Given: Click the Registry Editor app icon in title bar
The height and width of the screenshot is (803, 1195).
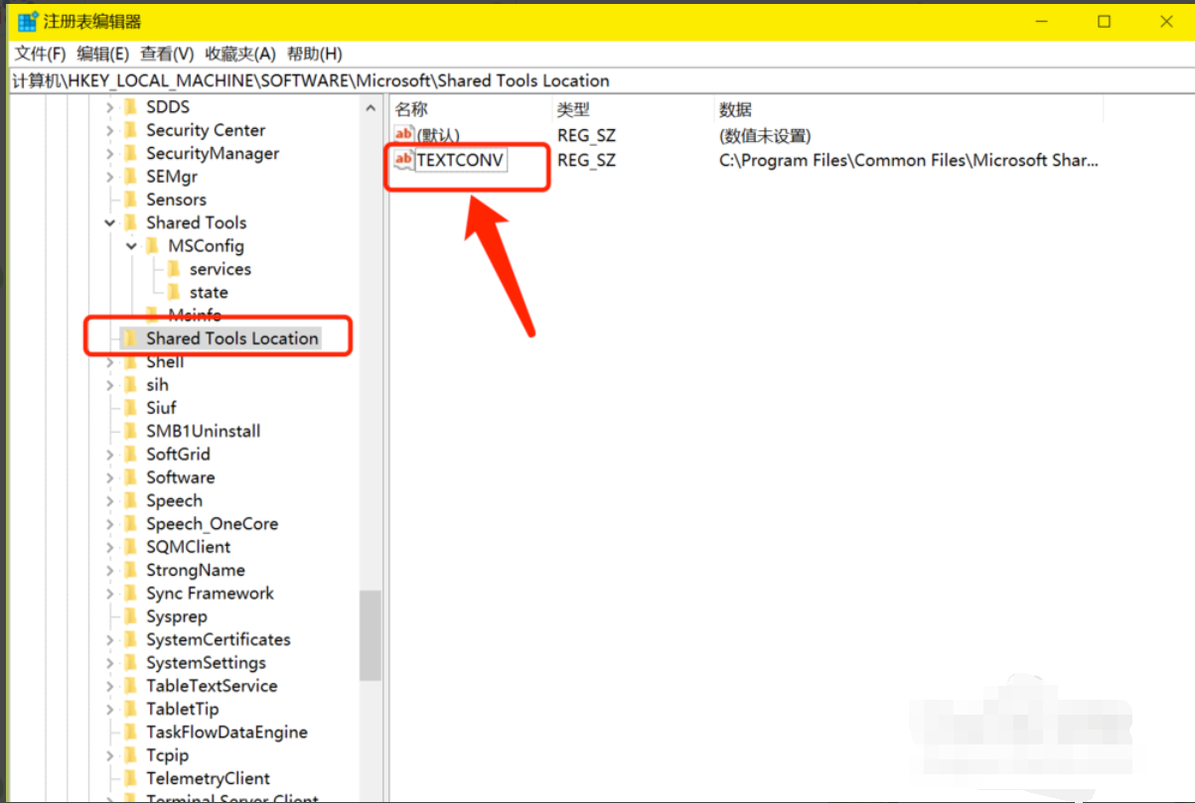Looking at the screenshot, I should (x=27, y=22).
